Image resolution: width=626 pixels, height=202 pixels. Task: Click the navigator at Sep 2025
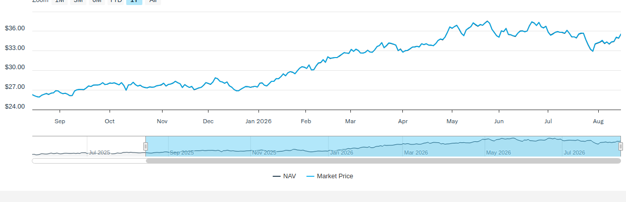pyautogui.click(x=182, y=153)
